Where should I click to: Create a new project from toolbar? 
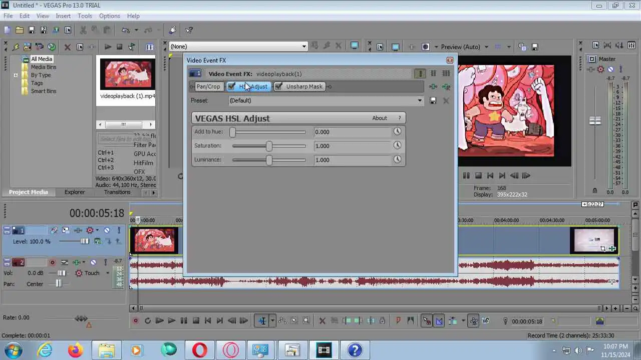7,30
